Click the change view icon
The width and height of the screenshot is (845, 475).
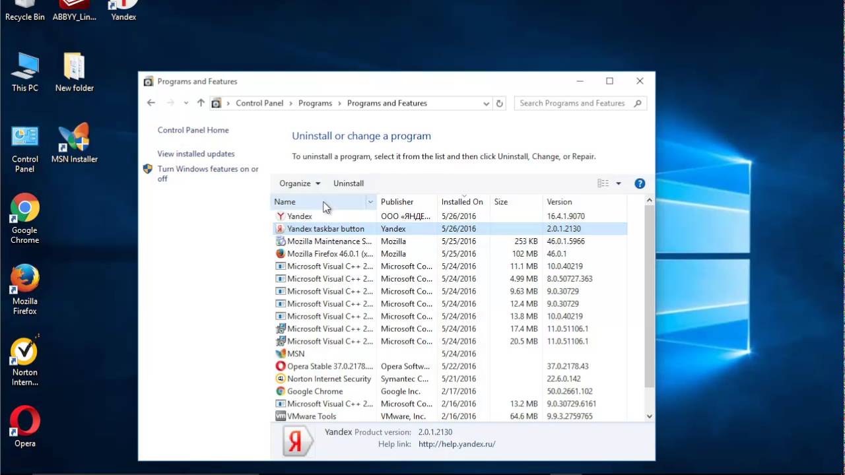pos(603,183)
